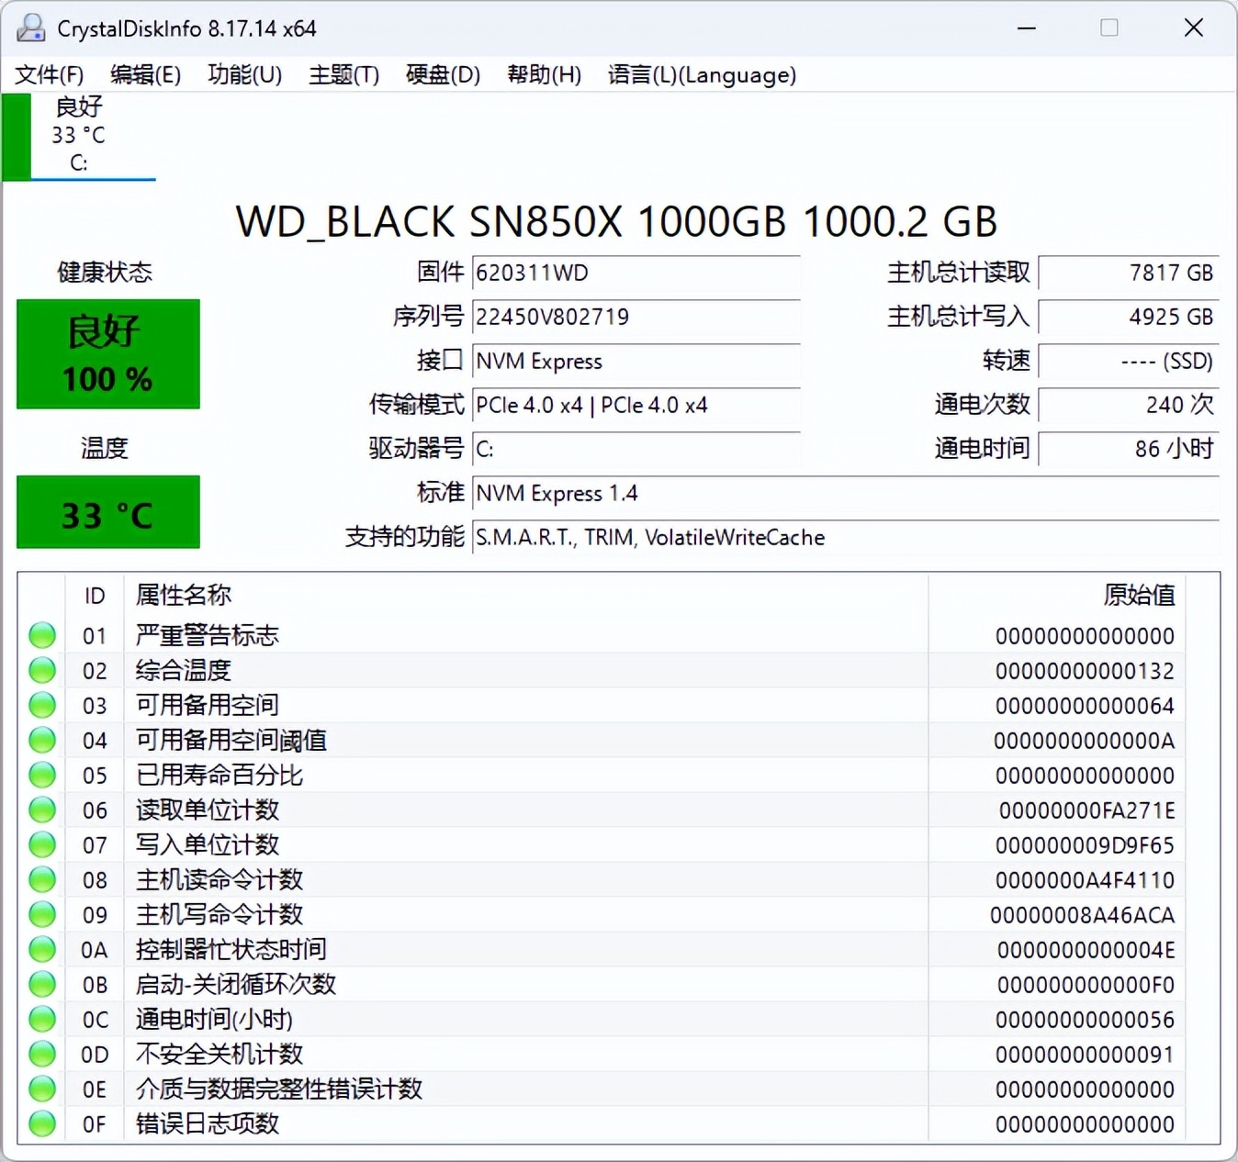Screen dimensions: 1238x1162
Task: Click total host writes value 4925 GB
Action: (1129, 317)
